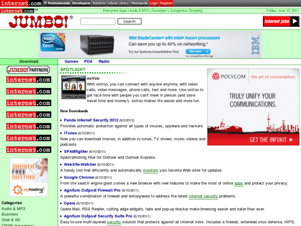Open the ooVoo screenshot thumbnail
This screenshot has height=226, width=301.
74,87
